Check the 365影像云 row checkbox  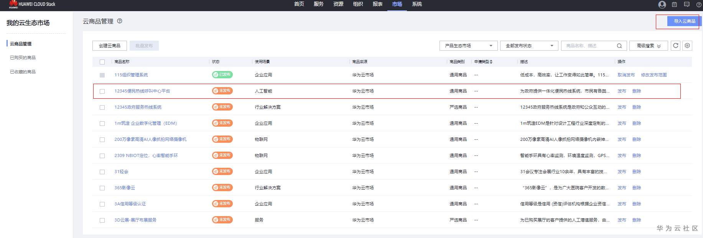(x=102, y=188)
